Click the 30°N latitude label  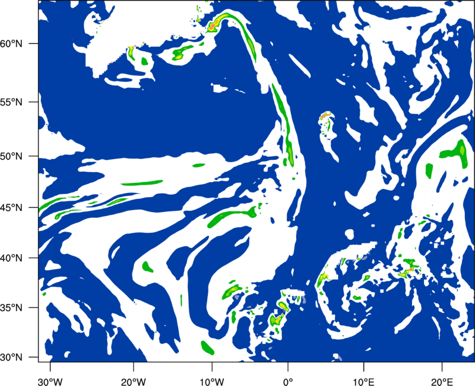11,357
